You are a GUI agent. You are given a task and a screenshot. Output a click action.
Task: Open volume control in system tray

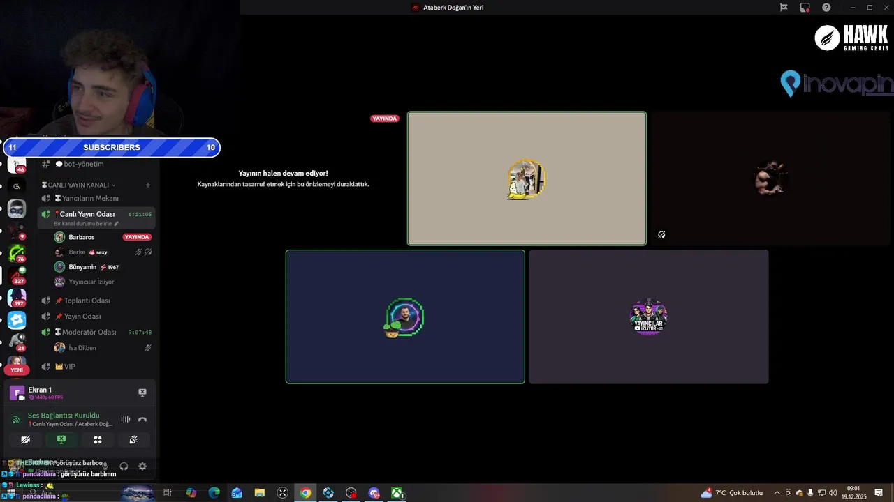833,493
